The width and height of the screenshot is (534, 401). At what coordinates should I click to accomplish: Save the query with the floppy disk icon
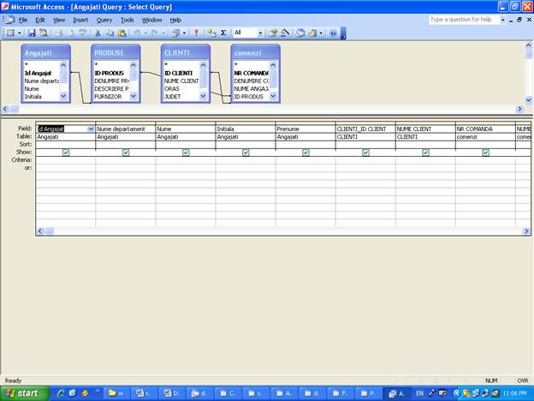[x=32, y=33]
